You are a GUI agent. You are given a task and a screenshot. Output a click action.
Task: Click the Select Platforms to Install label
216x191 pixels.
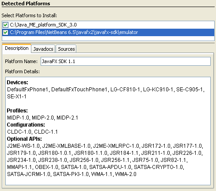[29, 15]
